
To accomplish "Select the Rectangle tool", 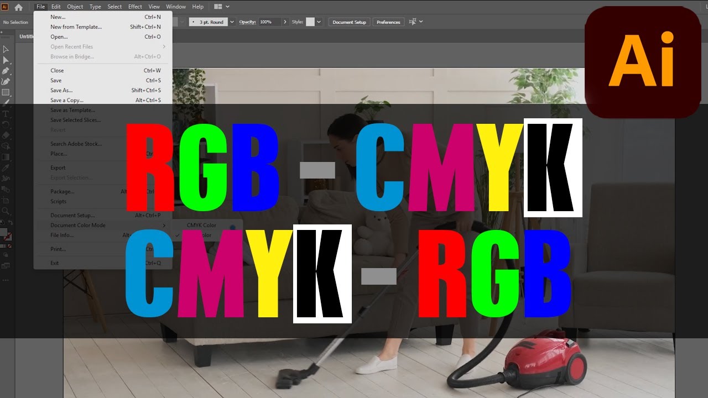I will (x=6, y=92).
